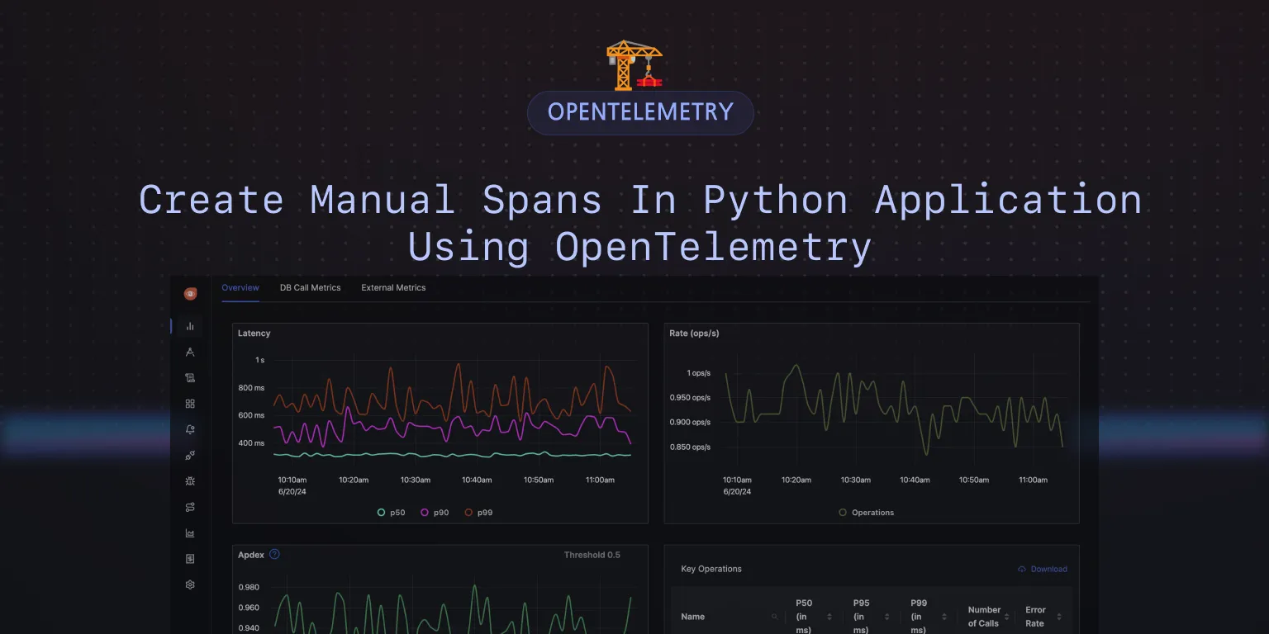
Task: Open the Settings gear icon in sidebar
Action: tap(190, 584)
